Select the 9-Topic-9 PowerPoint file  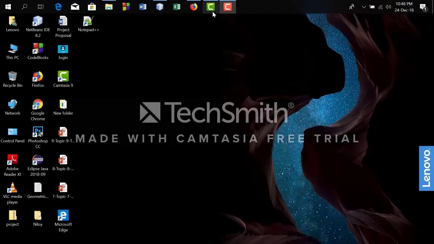63,133
